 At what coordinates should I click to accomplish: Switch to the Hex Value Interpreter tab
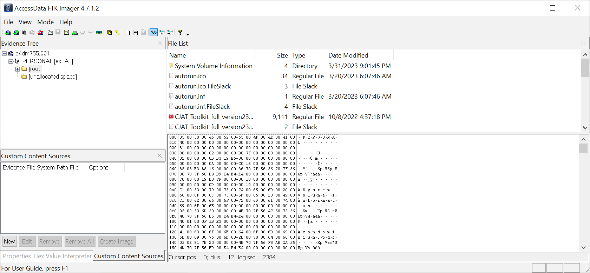[x=63, y=256]
